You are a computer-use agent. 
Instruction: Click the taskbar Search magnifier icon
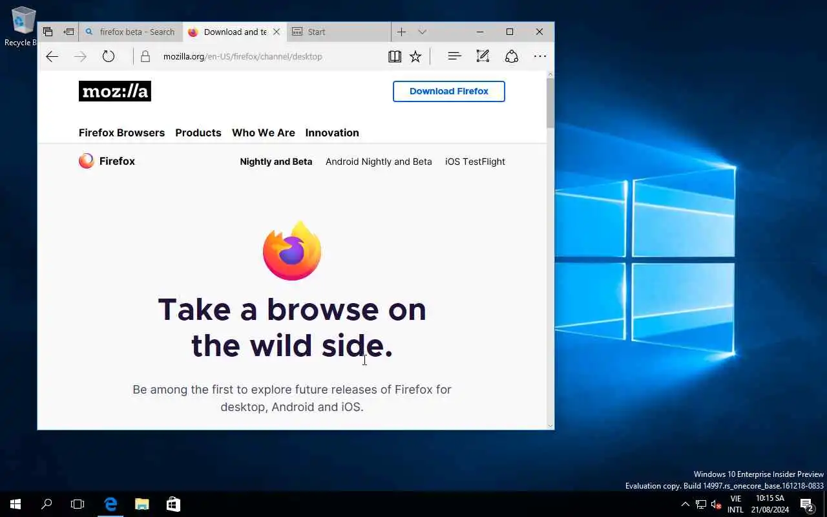pyautogui.click(x=47, y=504)
